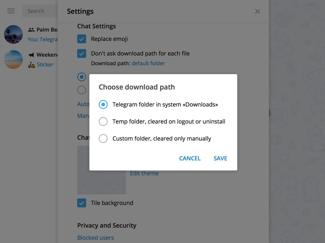Toggle the Tile background checkbox
Viewport: 325px width, 243px height.
(82, 203)
